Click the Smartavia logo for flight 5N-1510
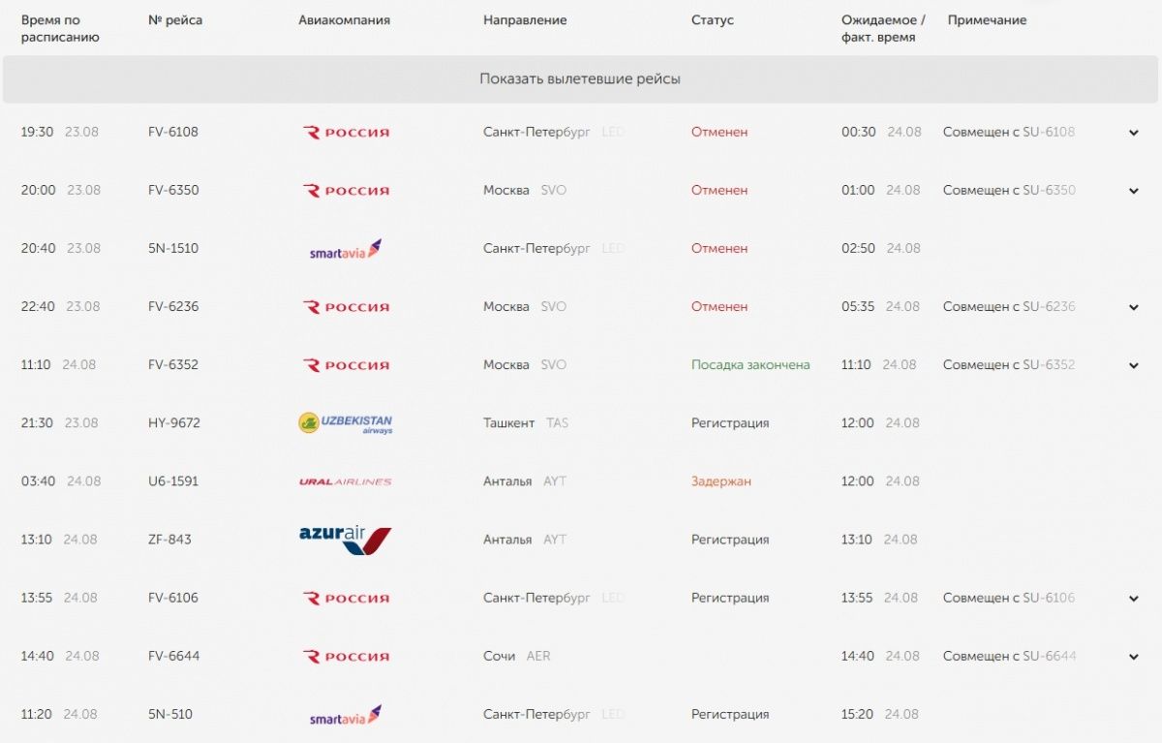 click(345, 250)
